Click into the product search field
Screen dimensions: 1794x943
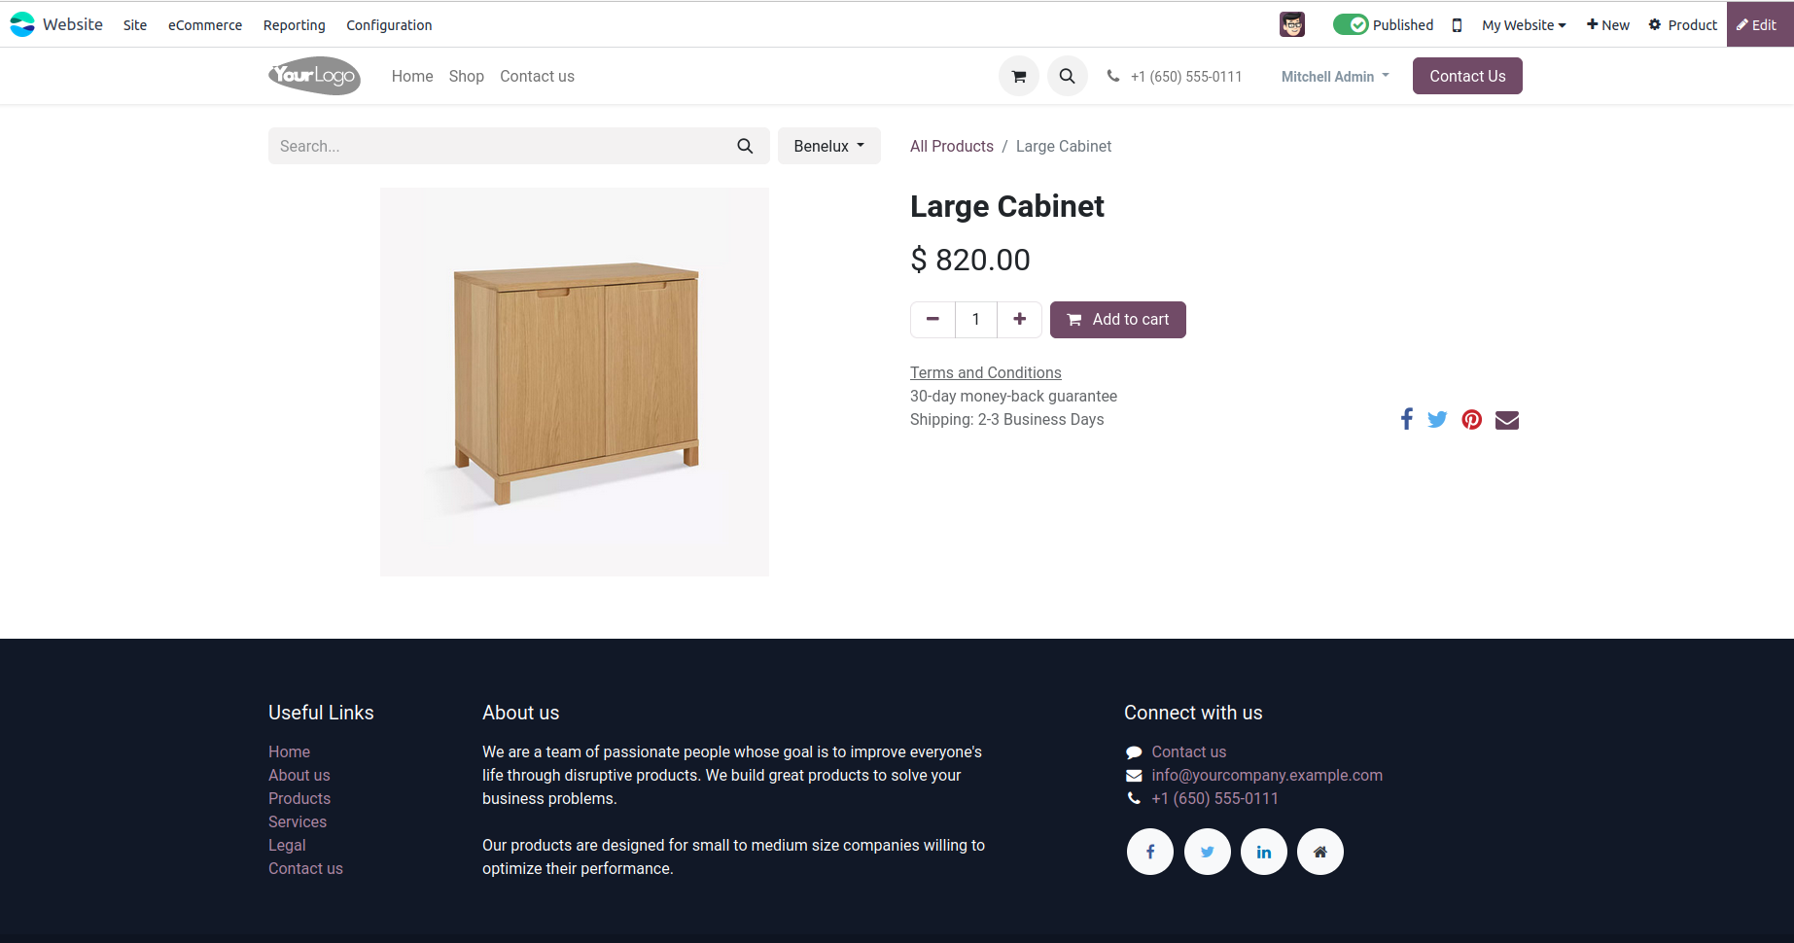(x=501, y=146)
